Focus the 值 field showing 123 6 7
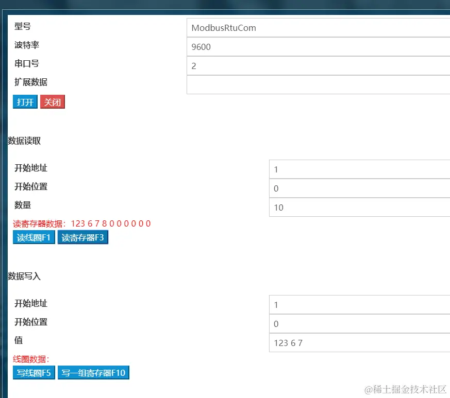Screen dimensions: 450x398 point(360,342)
